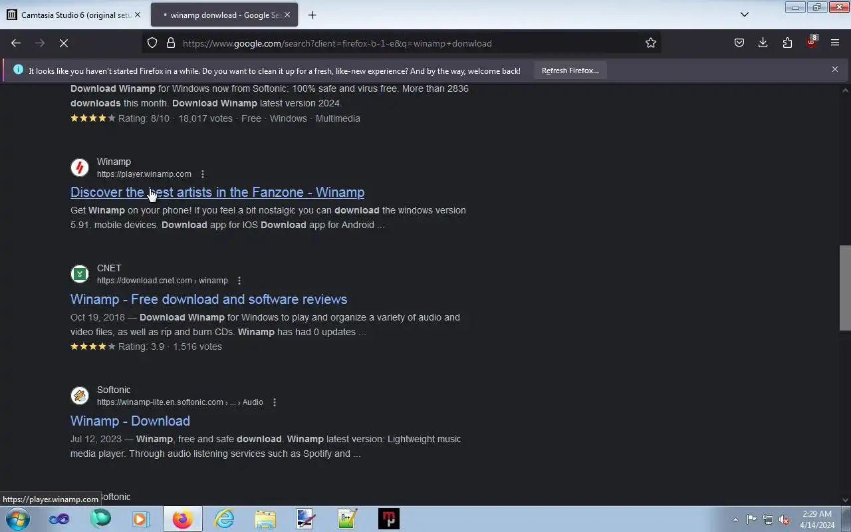This screenshot has height=532, width=851.
Task: Open uBlock Origin extension icon
Action: point(811,43)
